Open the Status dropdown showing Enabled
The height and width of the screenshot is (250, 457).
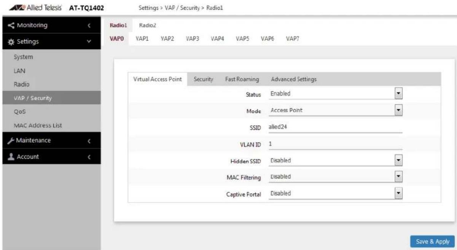[x=335, y=93]
